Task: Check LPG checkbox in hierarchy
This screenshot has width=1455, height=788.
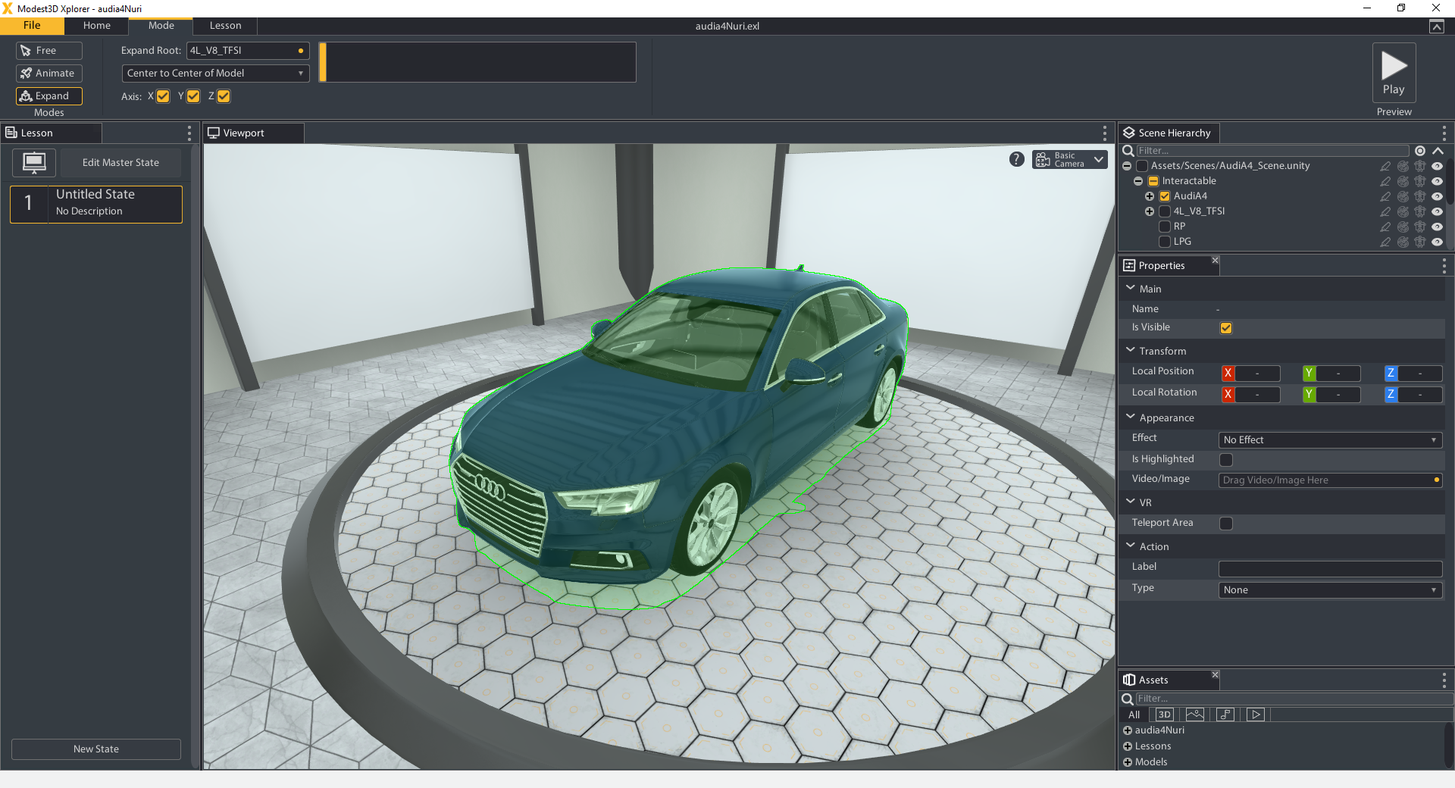Action: [x=1165, y=242]
